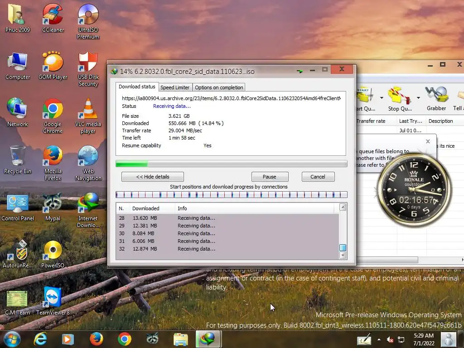Click the Transfer rate column header in IDM
The height and width of the screenshot is (348, 464).
[376, 121]
